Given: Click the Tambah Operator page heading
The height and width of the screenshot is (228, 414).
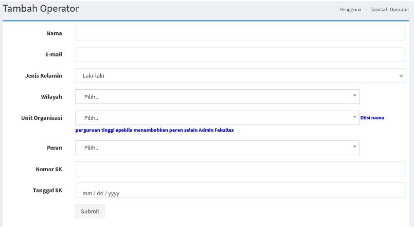Looking at the screenshot, I should (41, 9).
